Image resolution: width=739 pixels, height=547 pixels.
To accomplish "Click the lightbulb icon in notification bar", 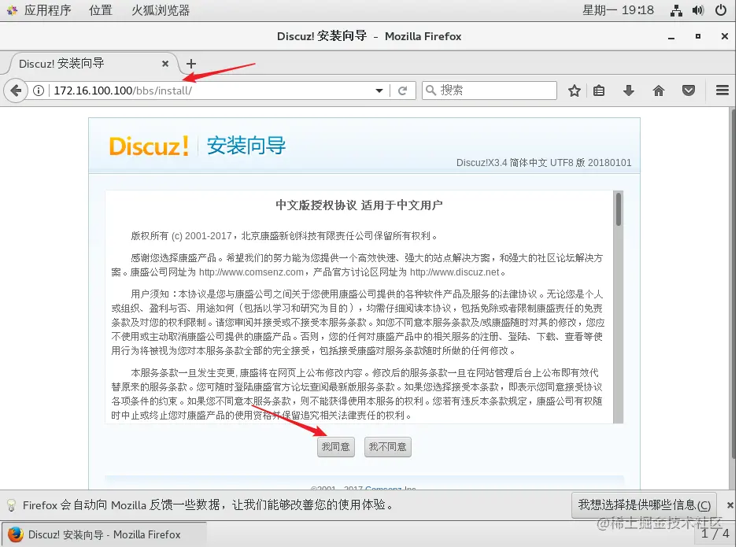I will (11, 505).
